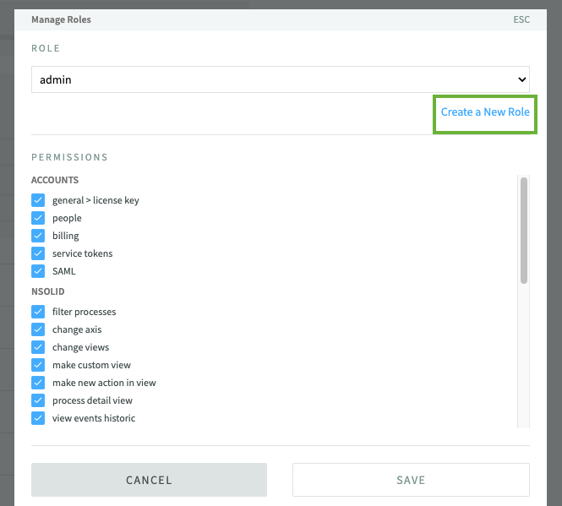
Task: Click the permissions list scrollbar thumb
Action: (x=524, y=230)
